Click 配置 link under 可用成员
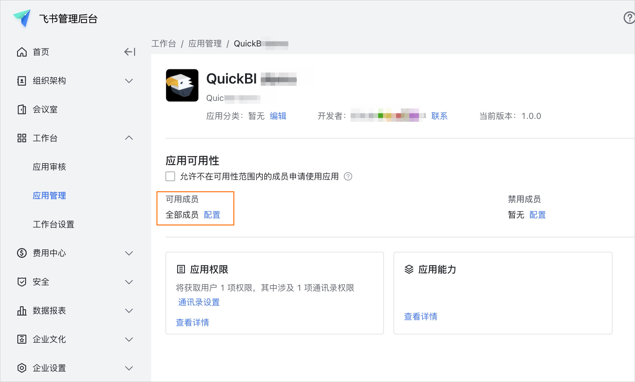This screenshot has height=382, width=635. coord(212,215)
